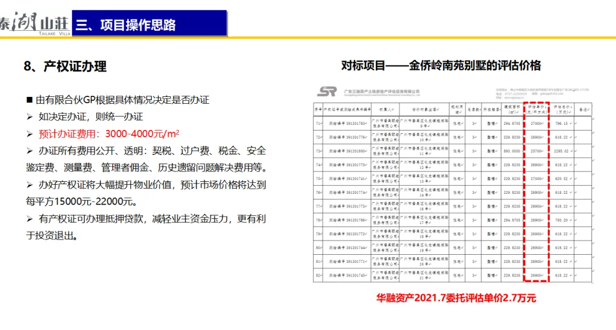Click the total price 793.20
The width and height of the screenshot is (616, 330).
coord(561,220)
